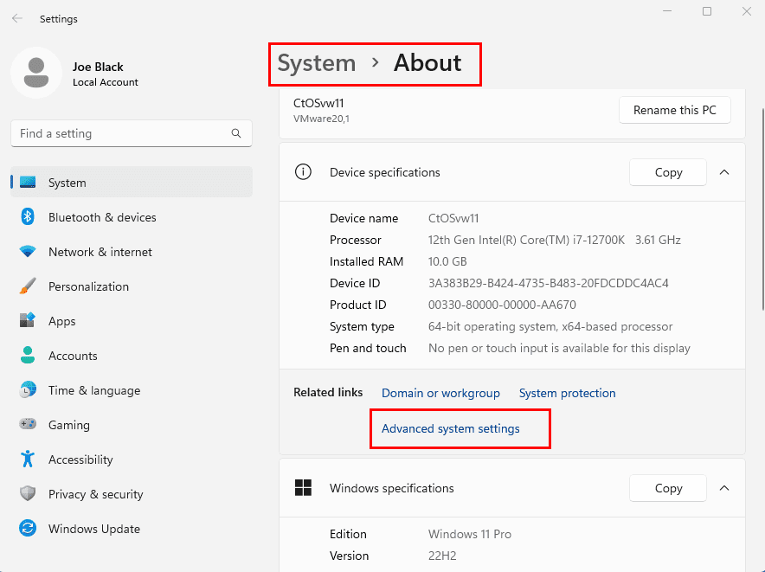Click the Personalization paintbrush icon
Screen dimensions: 765x572
[x=28, y=286]
